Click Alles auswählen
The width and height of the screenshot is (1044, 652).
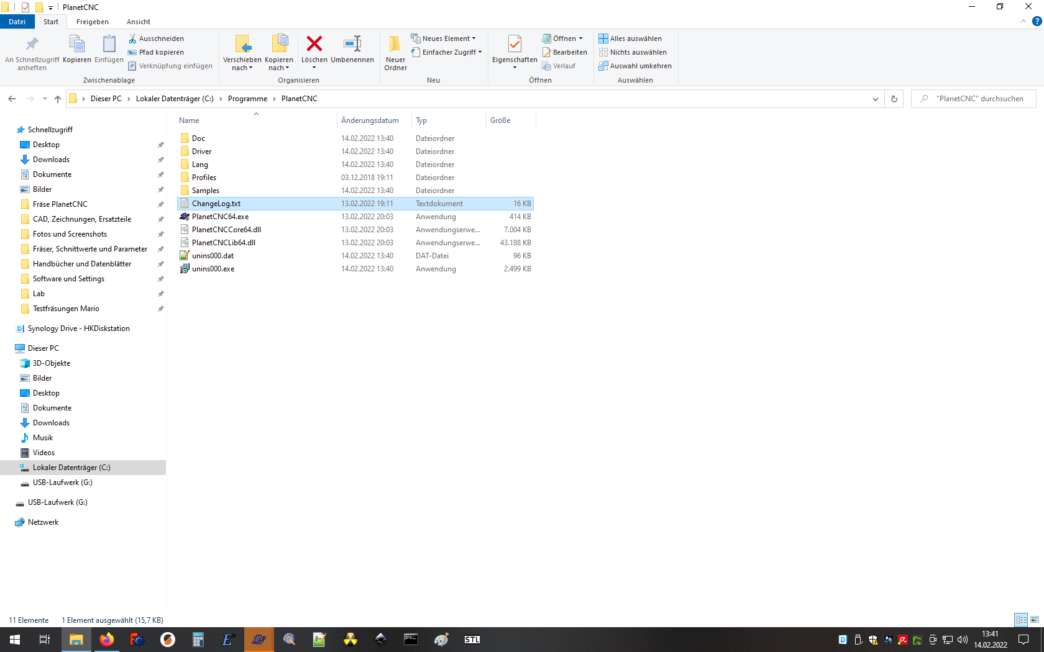630,38
